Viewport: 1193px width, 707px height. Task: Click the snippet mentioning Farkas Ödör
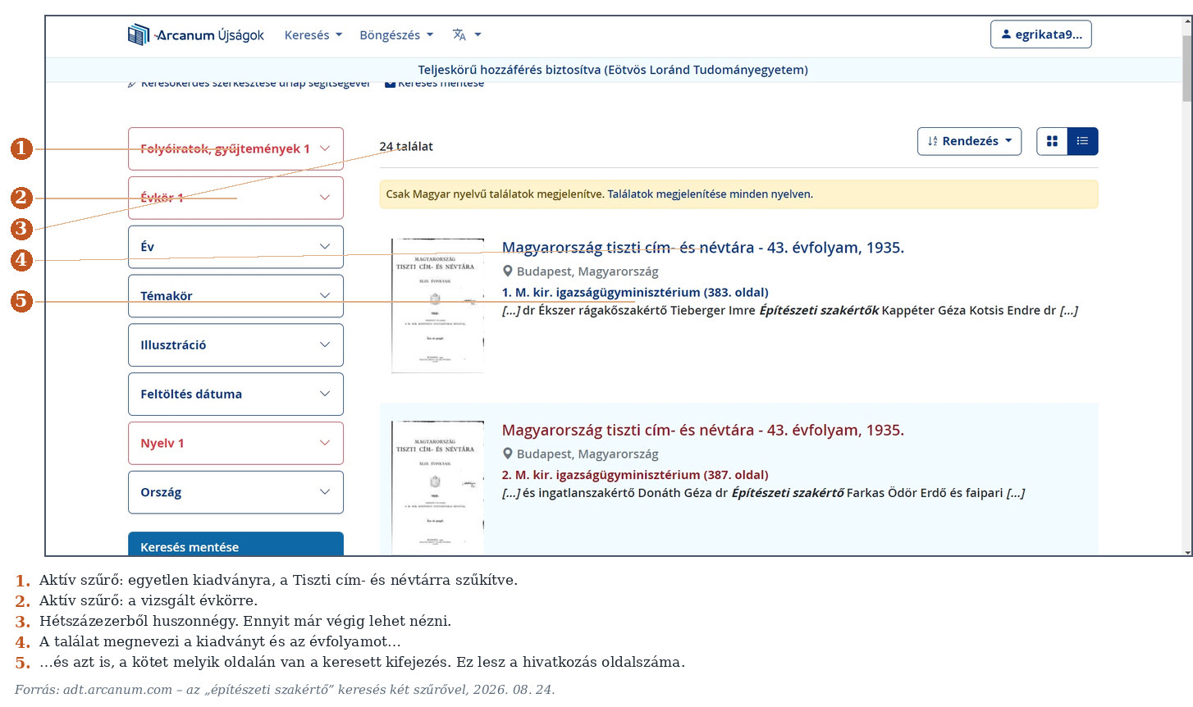coord(763,493)
